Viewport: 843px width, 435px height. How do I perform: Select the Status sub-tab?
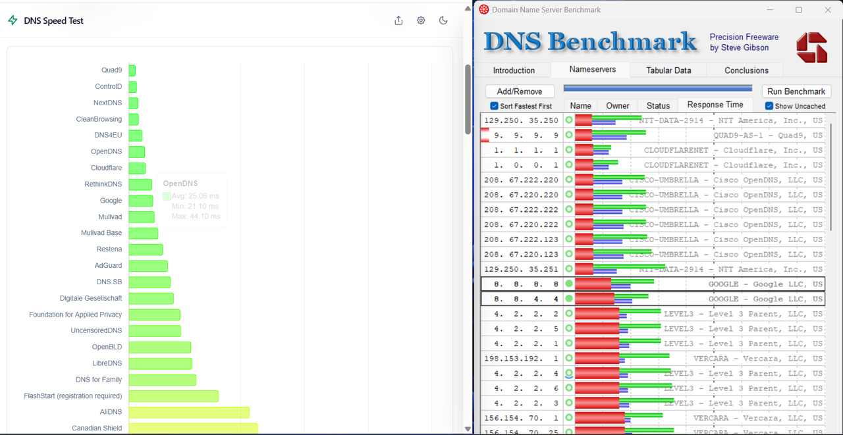[658, 105]
